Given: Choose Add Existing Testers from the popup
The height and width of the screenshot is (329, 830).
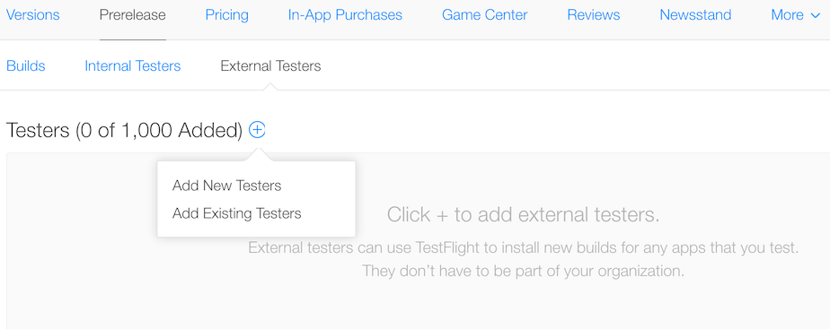Looking at the screenshot, I should (236, 213).
